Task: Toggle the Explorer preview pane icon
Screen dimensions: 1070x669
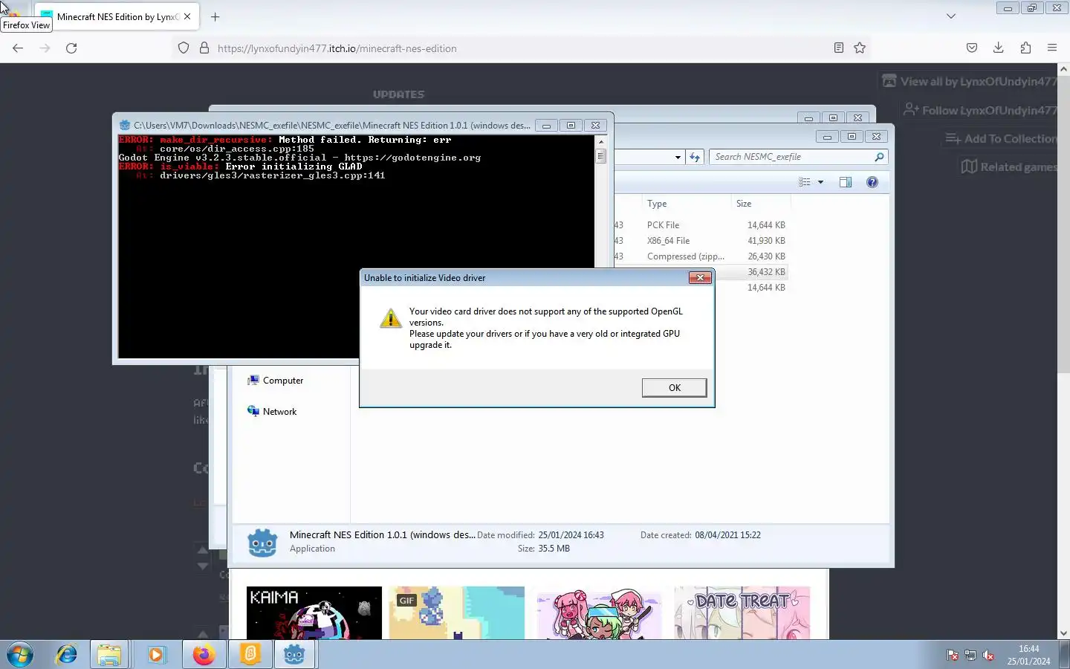Action: tap(846, 182)
